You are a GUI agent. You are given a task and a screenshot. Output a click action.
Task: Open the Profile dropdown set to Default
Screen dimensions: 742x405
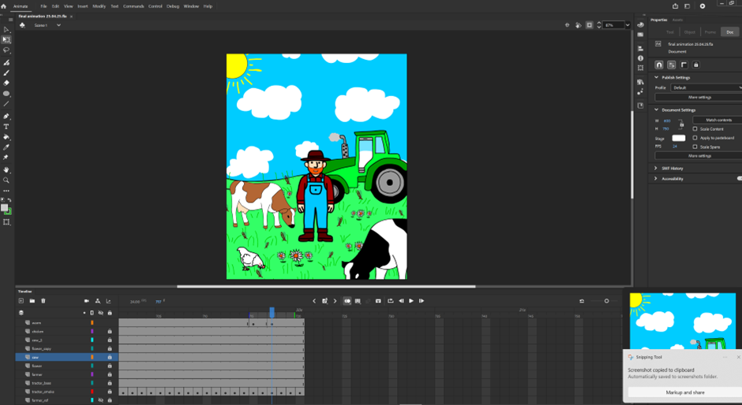point(705,87)
